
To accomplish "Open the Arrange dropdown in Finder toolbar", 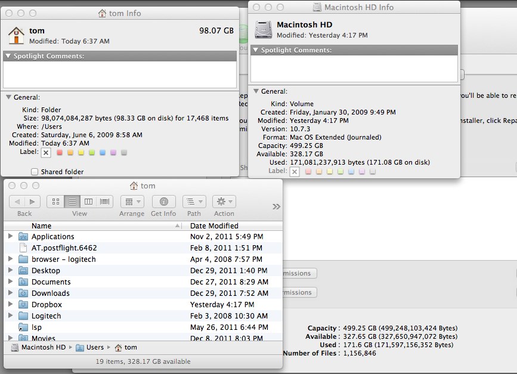I will pyautogui.click(x=132, y=202).
